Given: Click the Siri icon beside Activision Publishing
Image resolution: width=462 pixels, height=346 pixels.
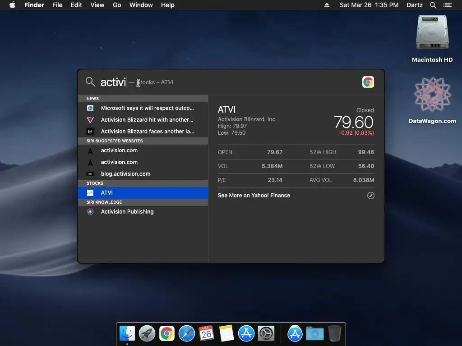Looking at the screenshot, I should [x=90, y=212].
